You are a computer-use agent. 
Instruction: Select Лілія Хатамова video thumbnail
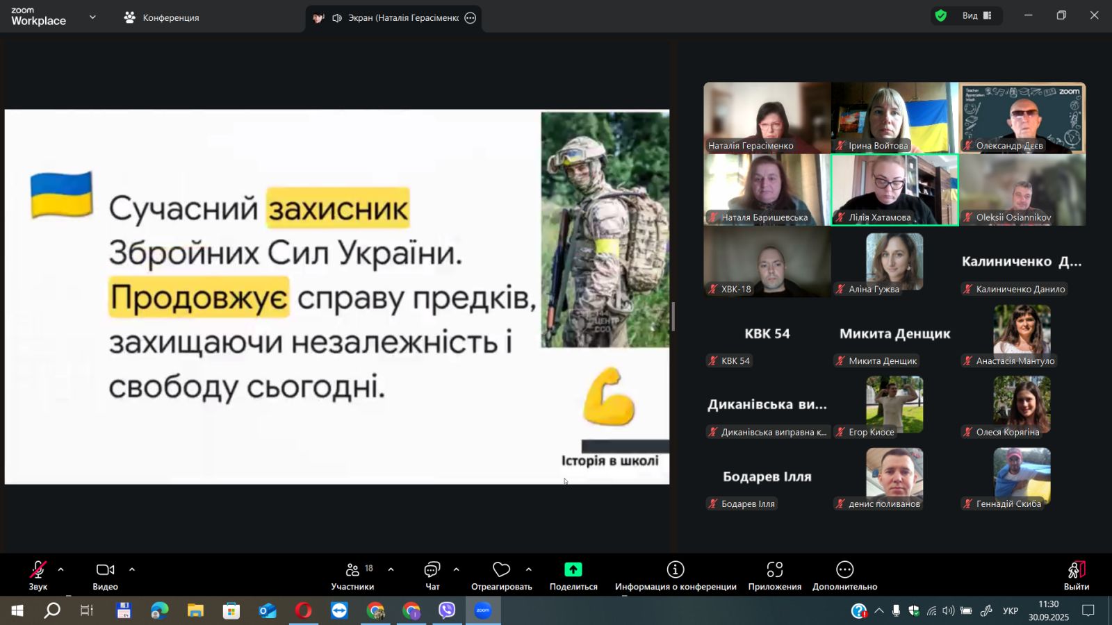coord(894,190)
